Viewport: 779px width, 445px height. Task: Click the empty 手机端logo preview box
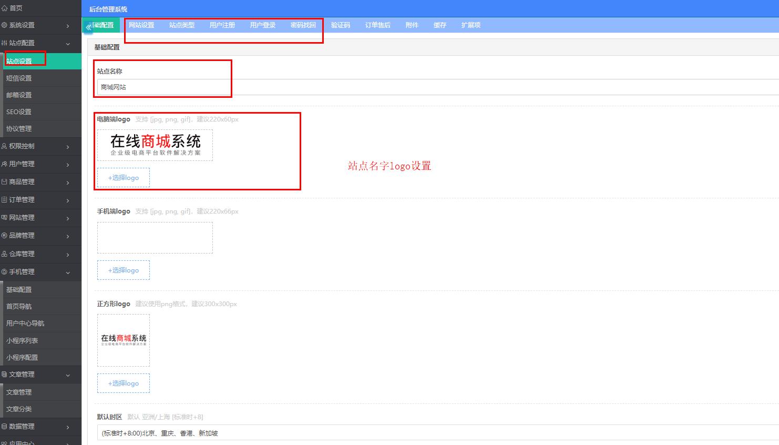point(155,238)
